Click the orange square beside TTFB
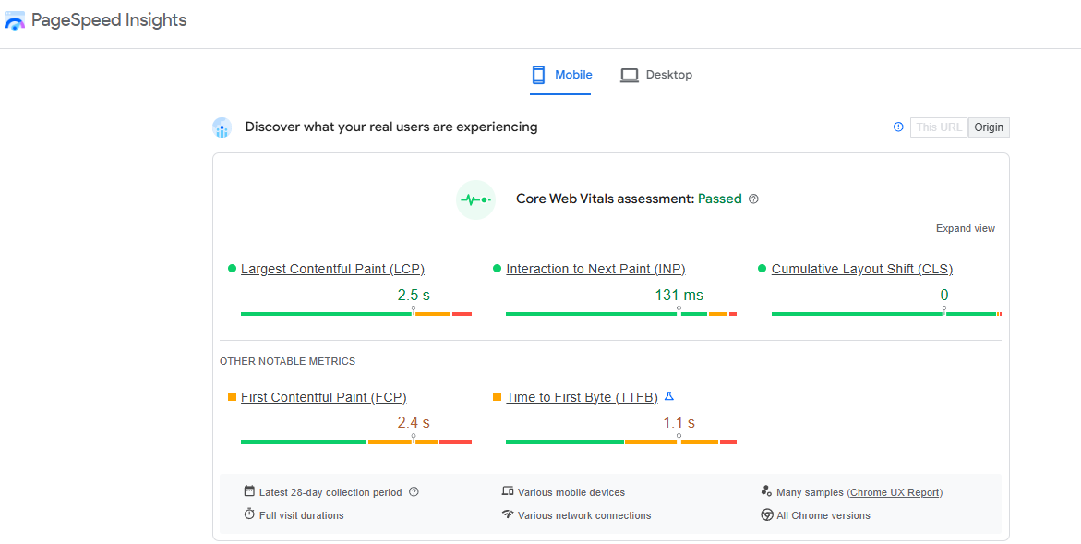 [x=497, y=396]
